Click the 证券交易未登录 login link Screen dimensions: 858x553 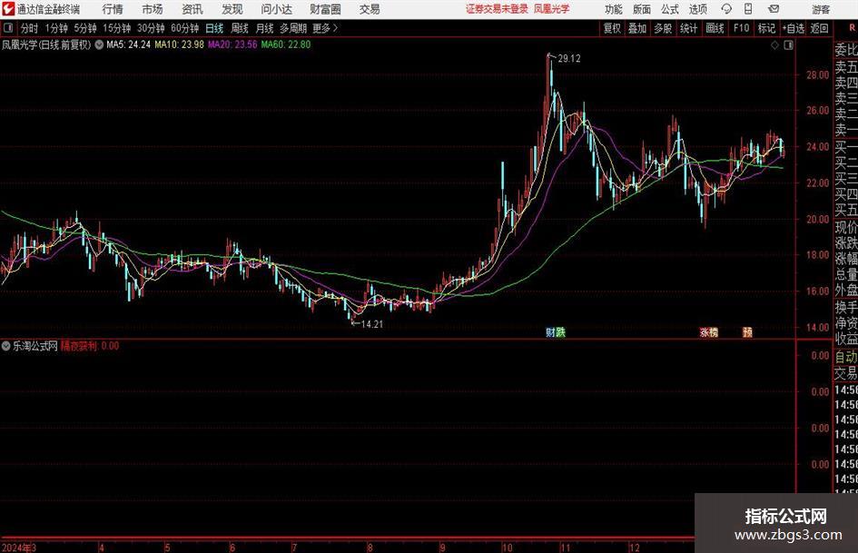497,9
